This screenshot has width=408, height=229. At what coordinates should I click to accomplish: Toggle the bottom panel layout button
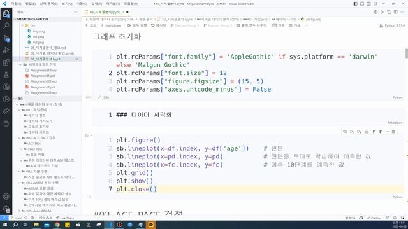coord(362,4)
